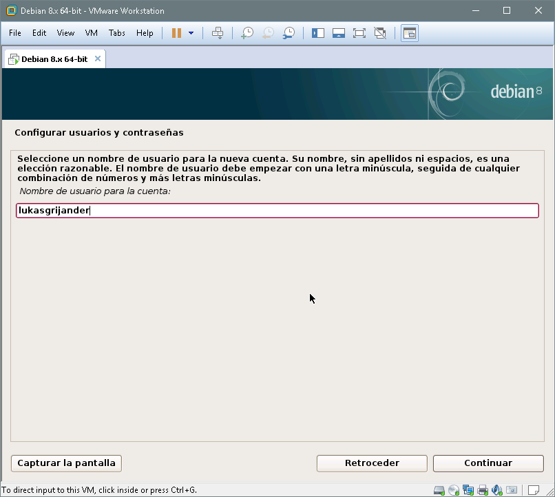555x497 pixels.
Task: Toggle Unity mode icon
Action: click(x=379, y=33)
